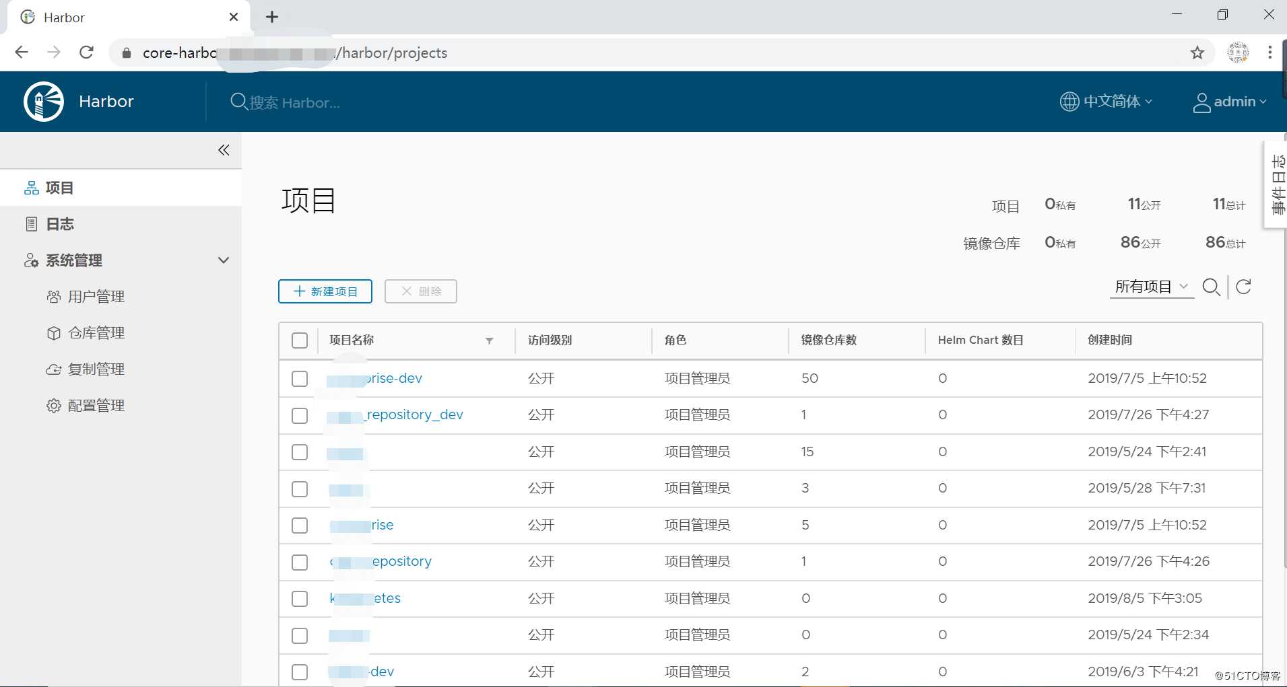Screen dimensions: 1287x687
Task: Click the 用户管理 people icon
Action: [x=54, y=297]
